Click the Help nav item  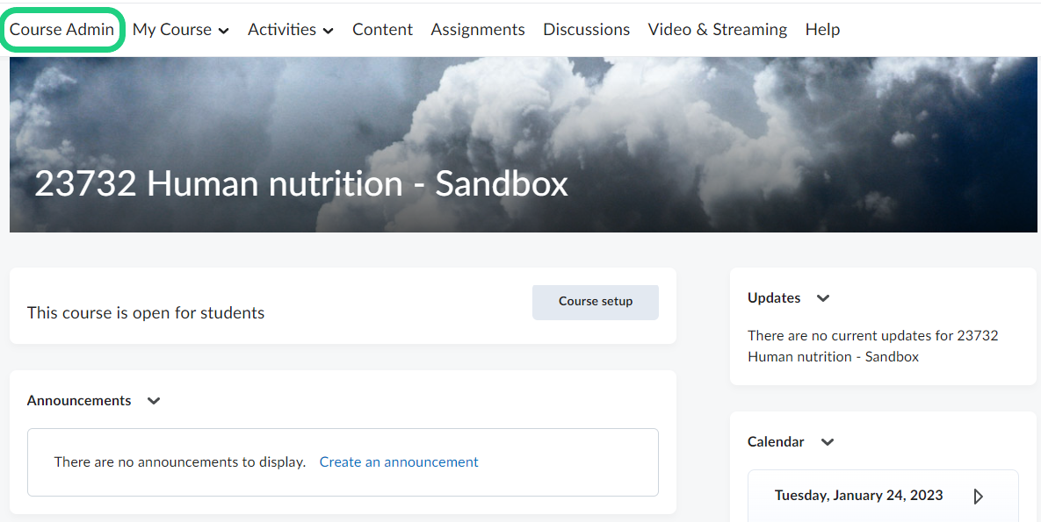[x=822, y=30]
